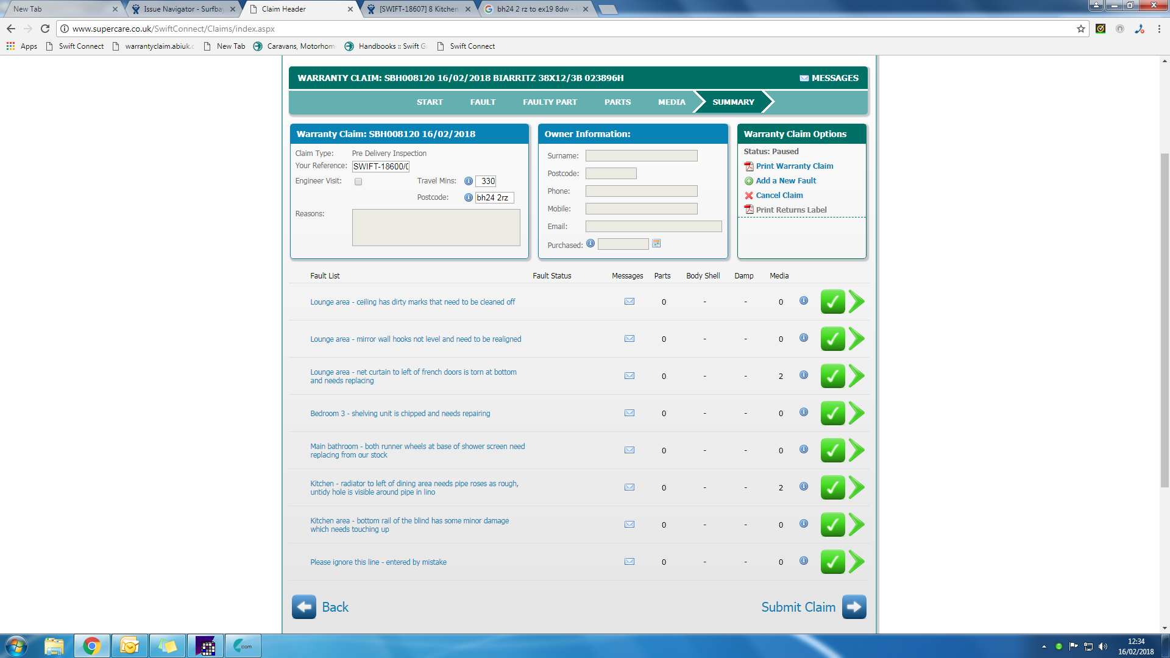1170x658 pixels.
Task: Click info icon next to Travel Mins
Action: (468, 181)
